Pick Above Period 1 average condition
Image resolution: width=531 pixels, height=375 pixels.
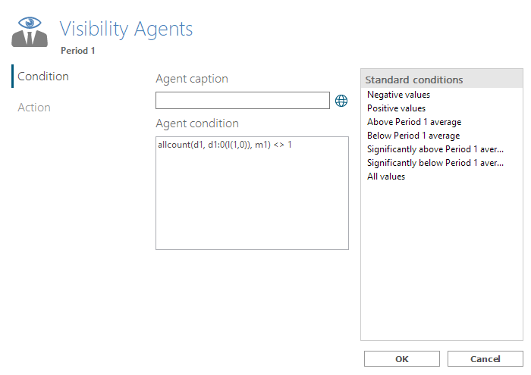click(x=414, y=122)
